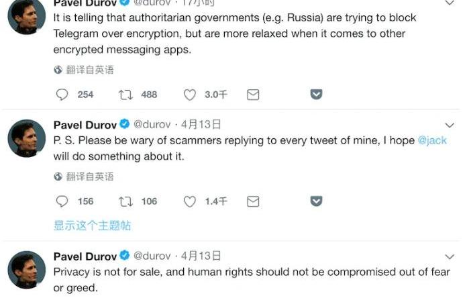The image size is (465, 298).
Task: Save scammers tweet to Pocket
Action: click(x=316, y=201)
